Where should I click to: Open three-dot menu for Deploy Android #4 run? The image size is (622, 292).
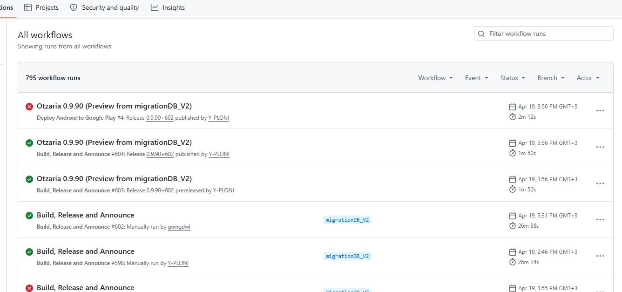pyautogui.click(x=600, y=111)
